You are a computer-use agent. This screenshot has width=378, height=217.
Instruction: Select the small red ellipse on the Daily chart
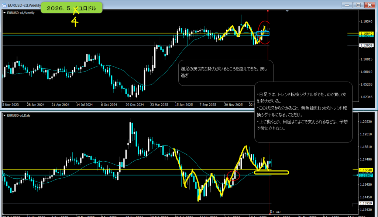click(233, 176)
